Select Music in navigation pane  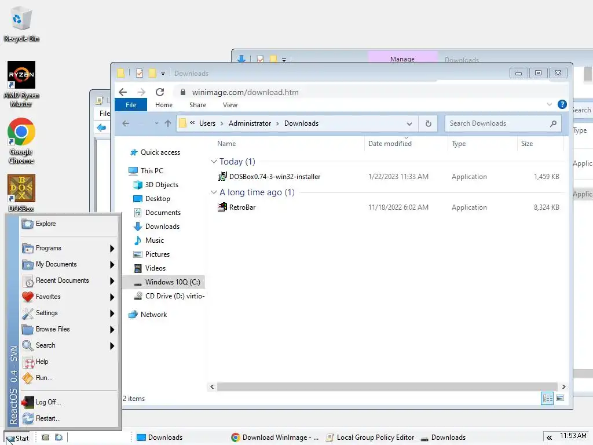tap(154, 240)
